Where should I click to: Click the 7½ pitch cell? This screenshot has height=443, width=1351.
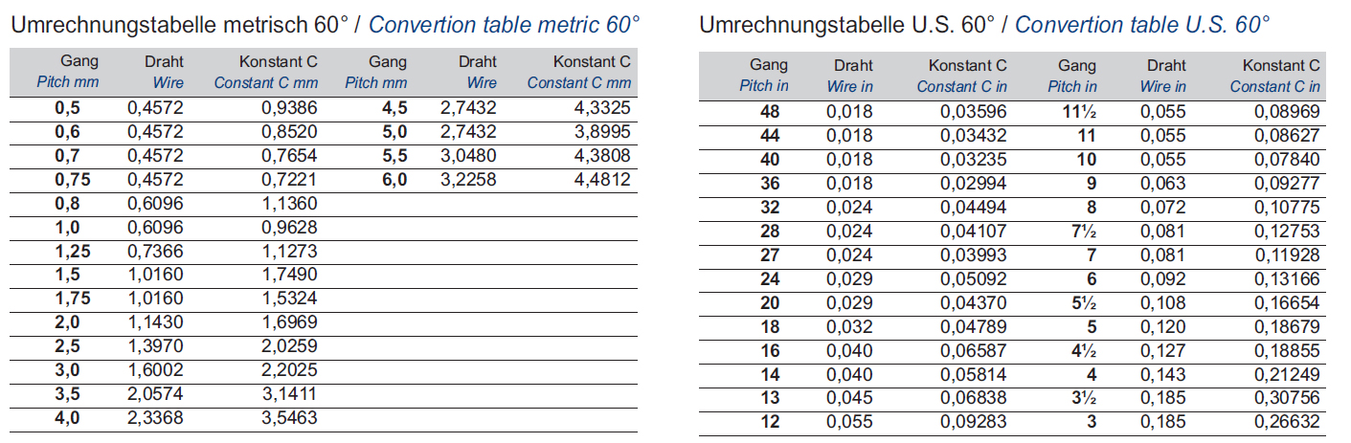[1083, 232]
